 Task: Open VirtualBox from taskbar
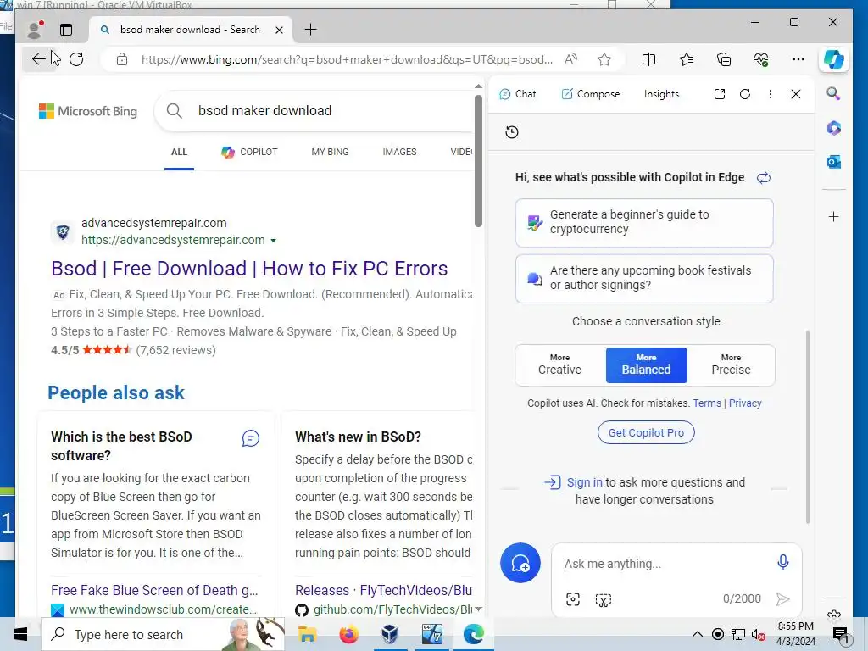390,634
